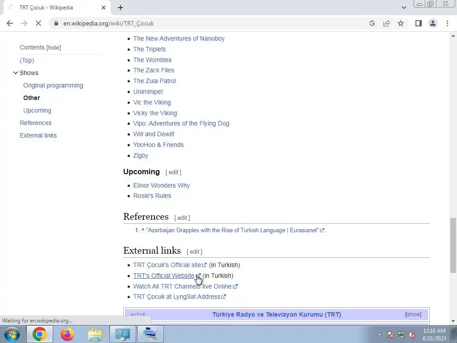
Task: Bookmark this page with the star icon
Action: [401, 23]
